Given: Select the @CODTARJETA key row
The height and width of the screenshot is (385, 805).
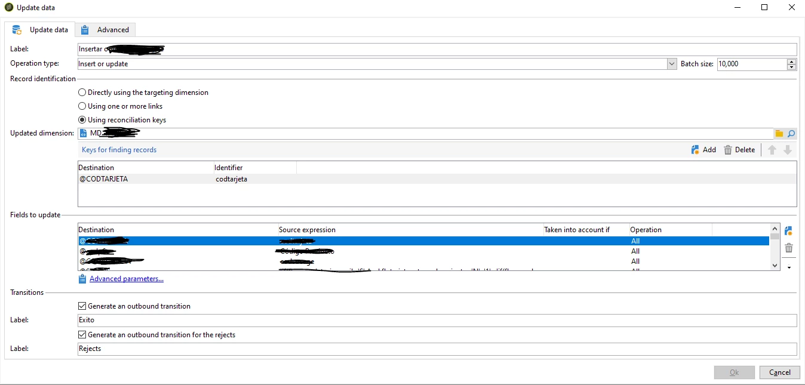Looking at the screenshot, I should click(x=437, y=179).
